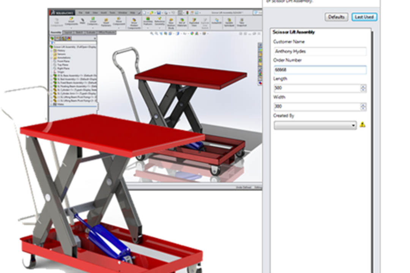Click the Edit Component icon
This screenshot has width=410, height=273.
(x=57, y=23)
